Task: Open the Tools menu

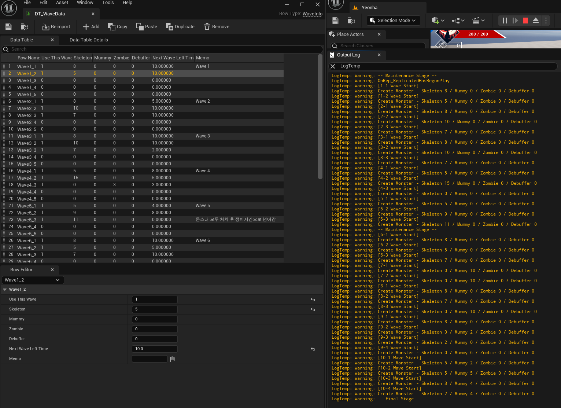Action: pyautogui.click(x=108, y=3)
